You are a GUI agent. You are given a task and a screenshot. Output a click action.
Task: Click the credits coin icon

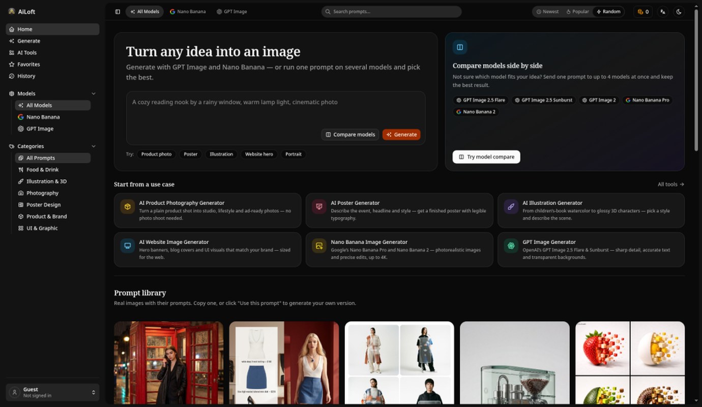click(x=640, y=12)
